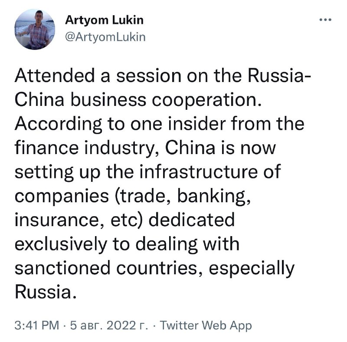Image resolution: width=347 pixels, height=342 pixels.
Task: Click the final word Russia. in tweet
Action: pos(46,292)
